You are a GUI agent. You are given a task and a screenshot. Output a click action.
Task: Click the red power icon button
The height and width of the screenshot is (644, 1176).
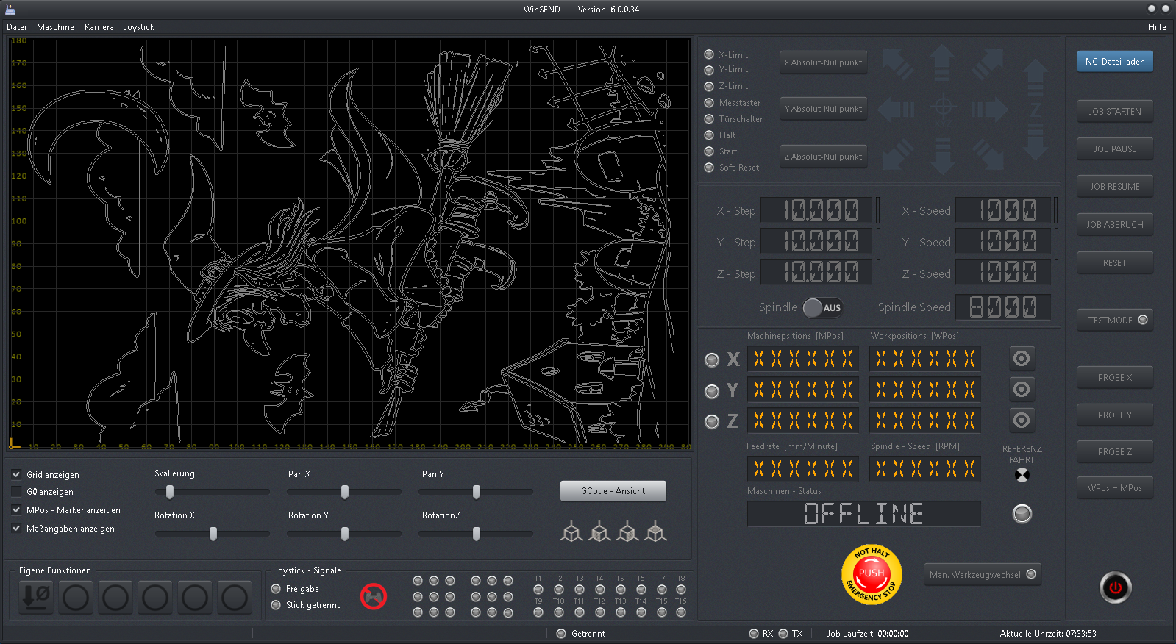pos(1115,587)
